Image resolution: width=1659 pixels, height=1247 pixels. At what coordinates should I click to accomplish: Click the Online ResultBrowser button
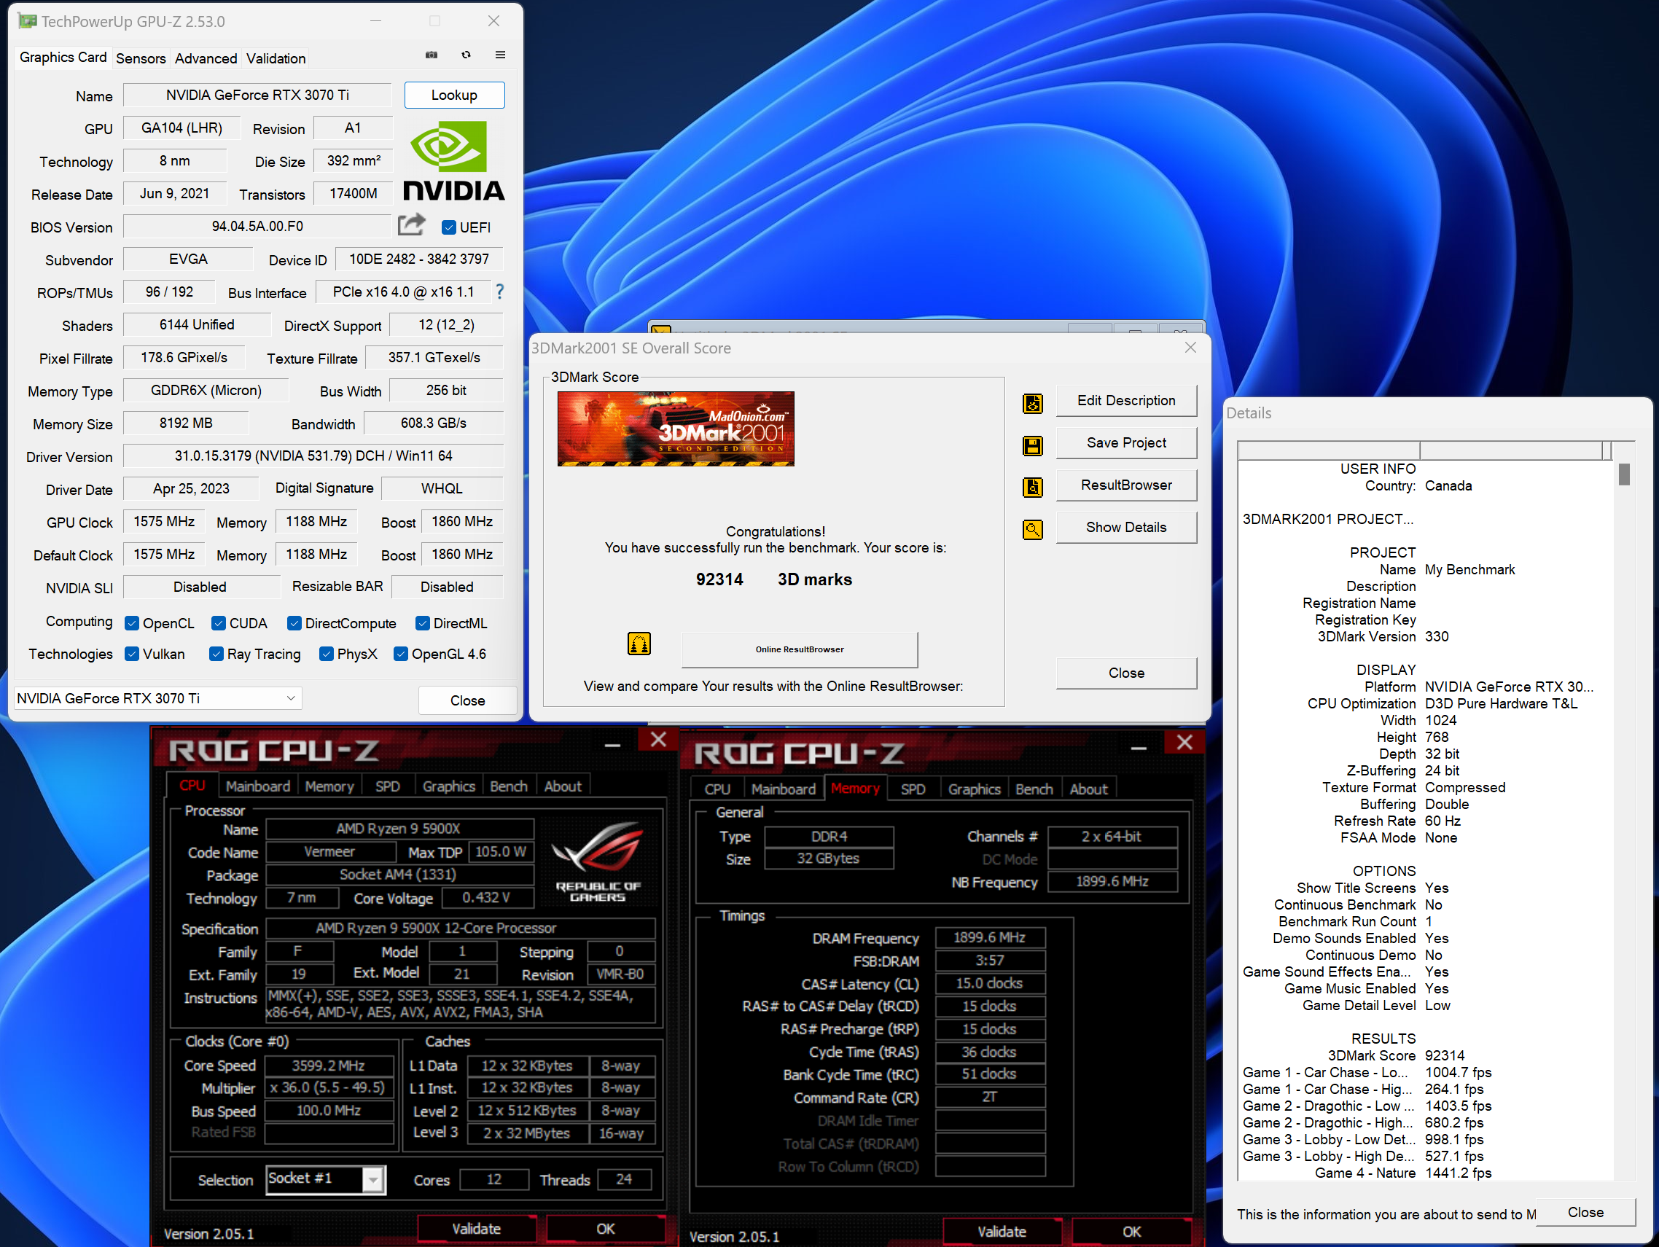[800, 649]
